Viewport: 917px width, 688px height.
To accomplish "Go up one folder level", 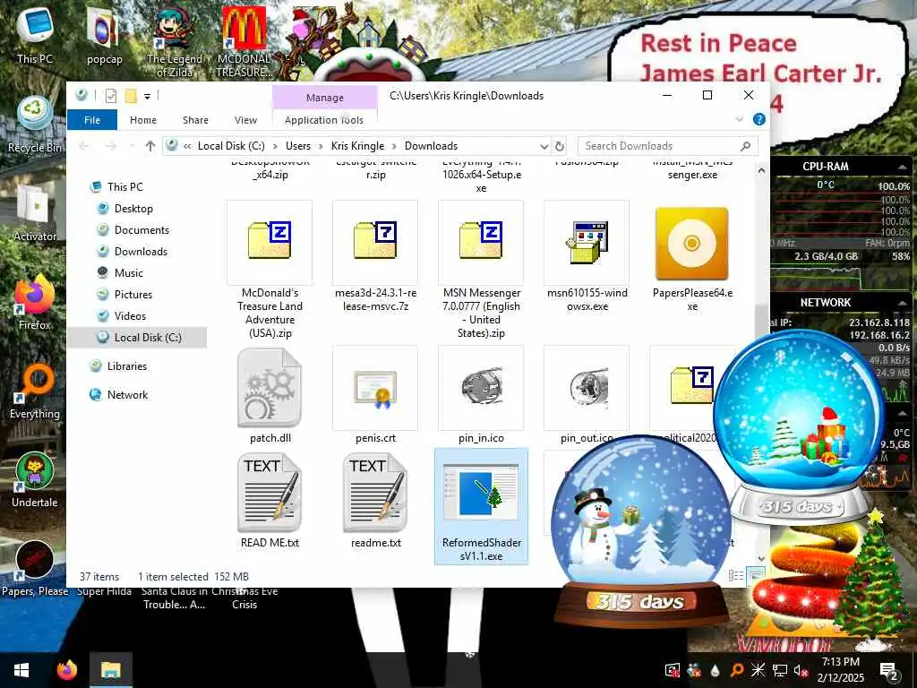I will tap(150, 146).
